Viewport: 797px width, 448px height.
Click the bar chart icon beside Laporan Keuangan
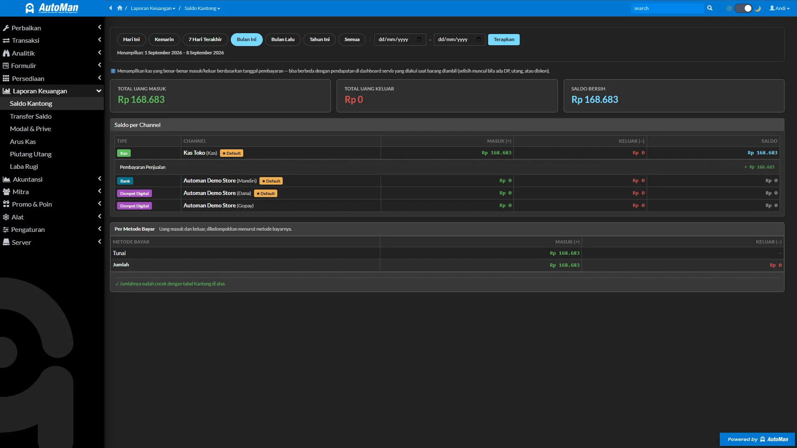coord(7,91)
